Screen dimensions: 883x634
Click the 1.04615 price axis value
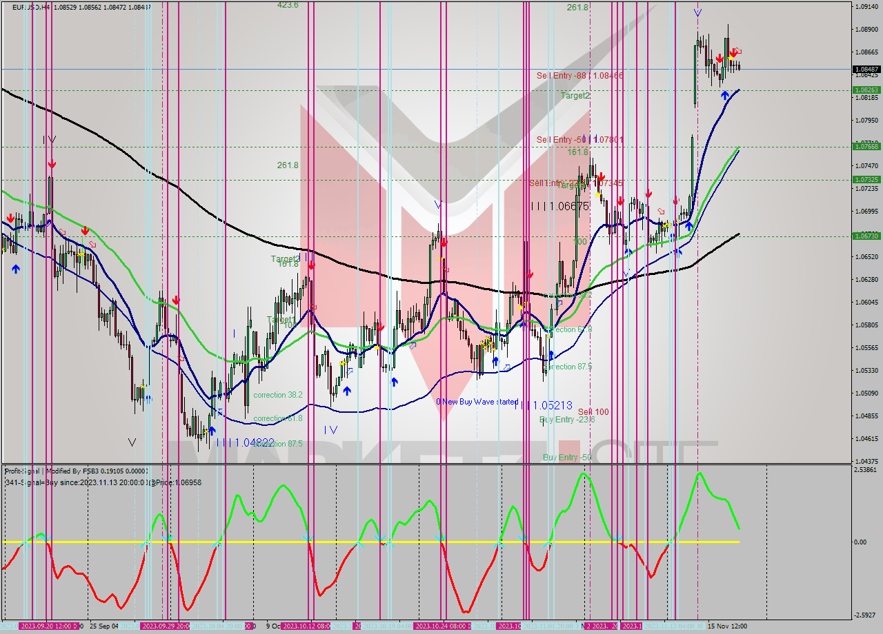click(866, 438)
